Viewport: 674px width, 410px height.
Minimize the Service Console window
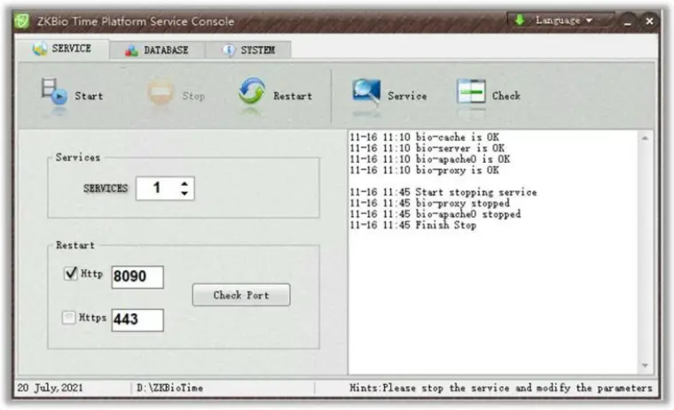[x=628, y=21]
